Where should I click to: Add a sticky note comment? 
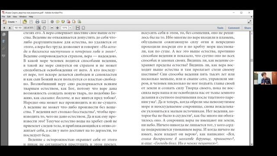point(58,22)
